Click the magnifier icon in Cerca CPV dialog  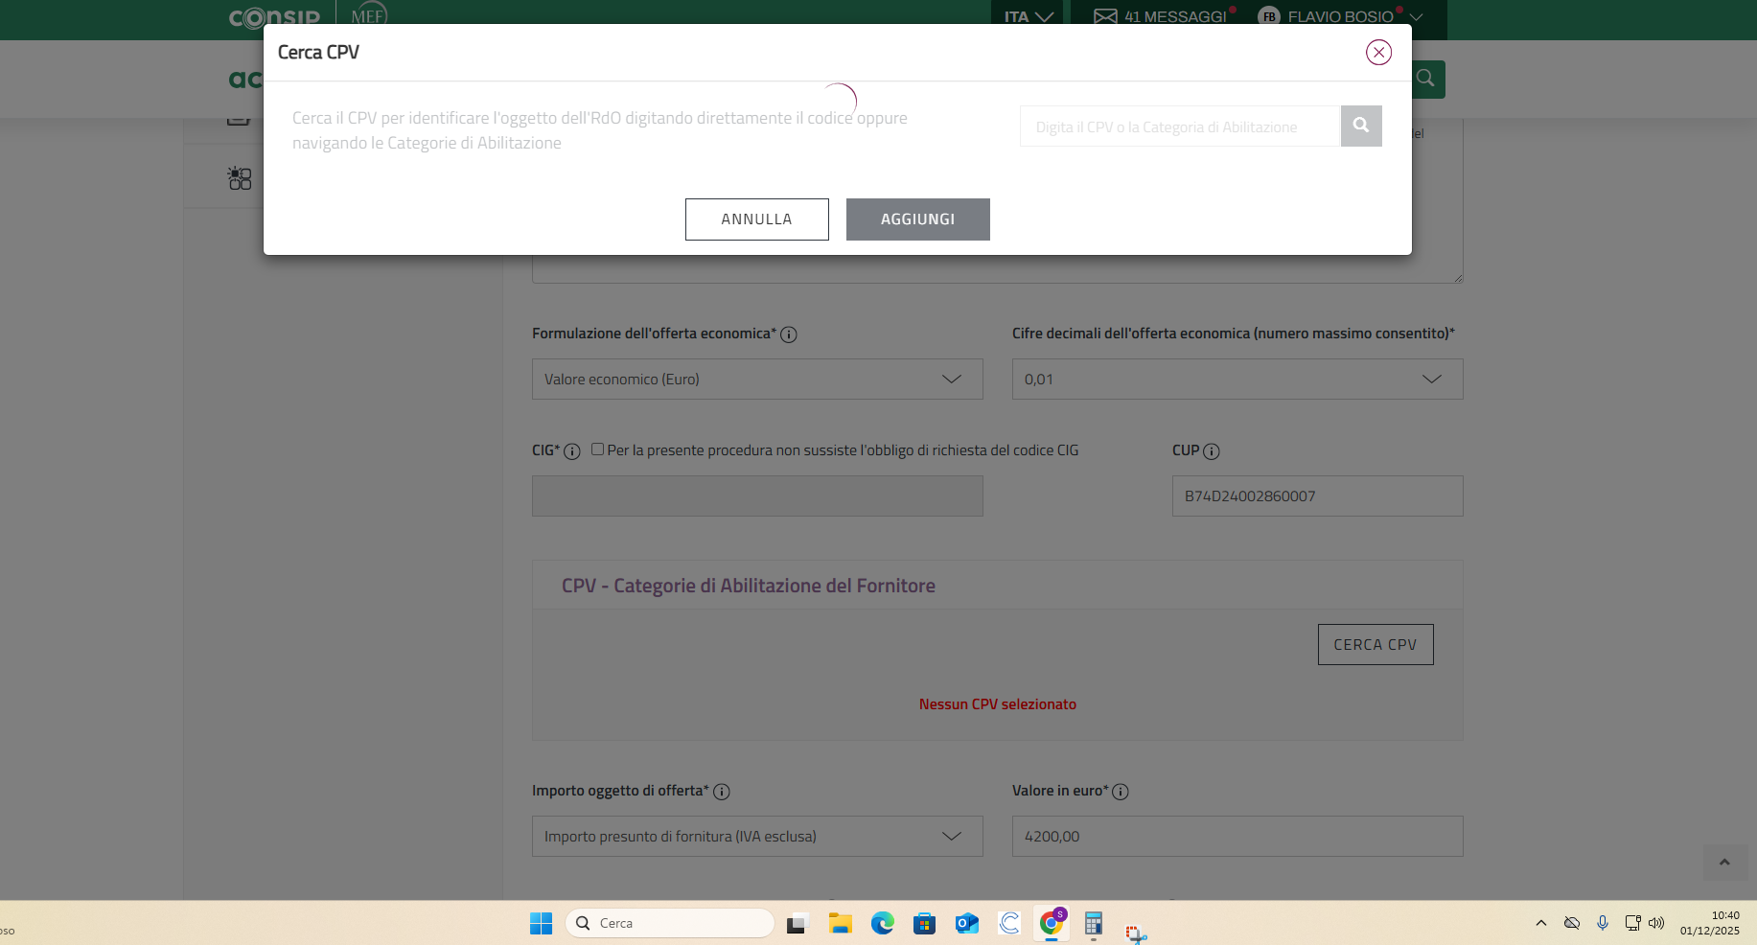(x=1360, y=126)
